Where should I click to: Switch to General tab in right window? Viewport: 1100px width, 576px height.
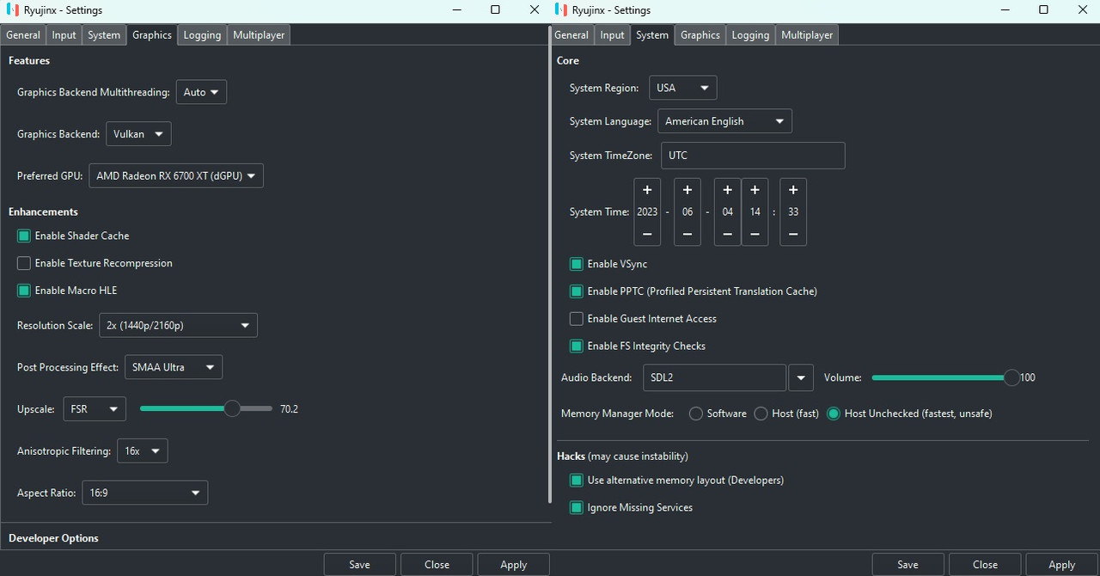point(571,35)
